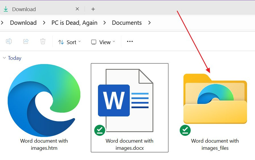Select the Word document with images_files folder
Image resolution: width=255 pixels, height=160 pixels.
pos(215,112)
